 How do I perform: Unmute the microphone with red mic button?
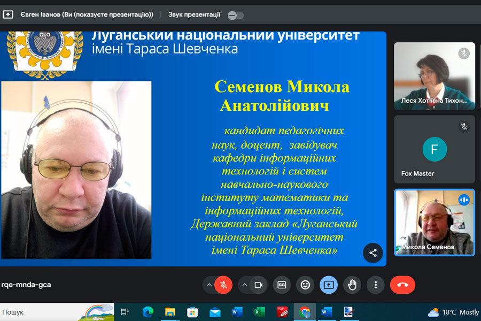tap(223, 285)
